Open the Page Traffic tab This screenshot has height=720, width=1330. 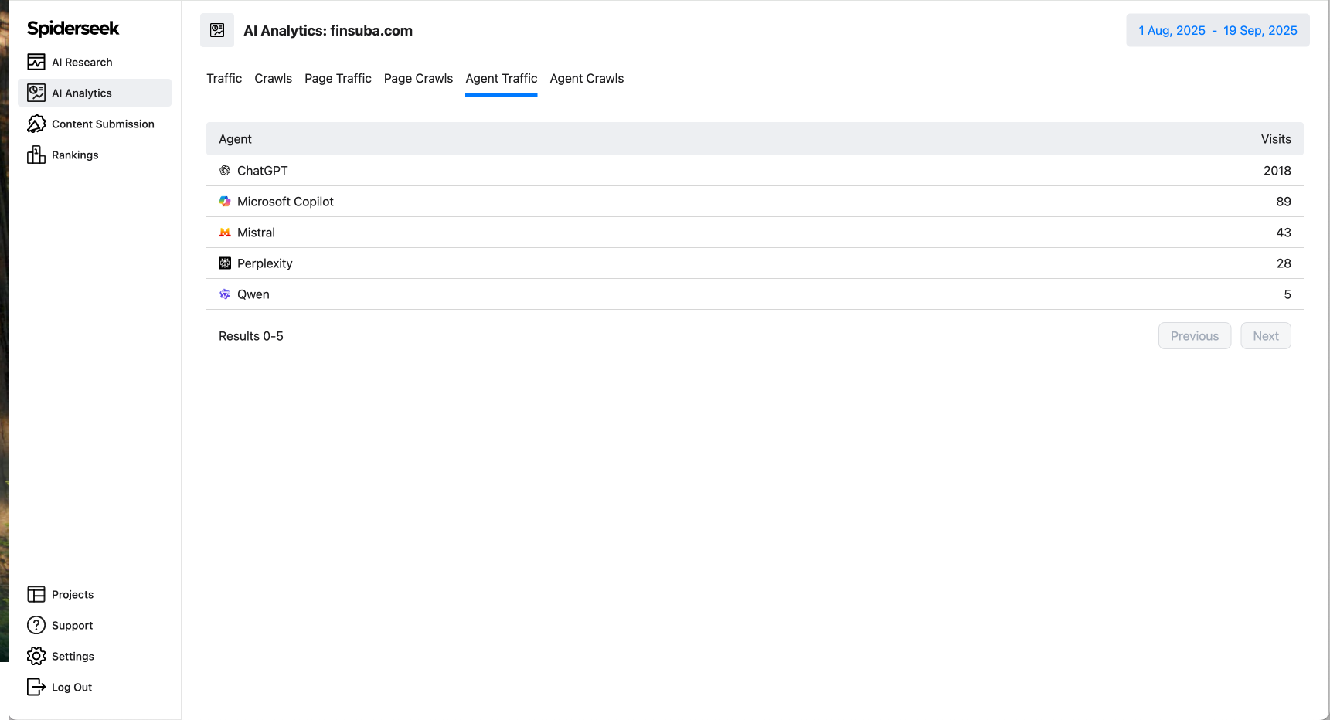(x=338, y=78)
